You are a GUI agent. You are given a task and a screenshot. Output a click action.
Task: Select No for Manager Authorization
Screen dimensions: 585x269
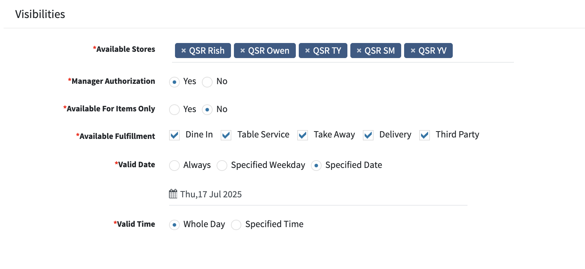207,82
